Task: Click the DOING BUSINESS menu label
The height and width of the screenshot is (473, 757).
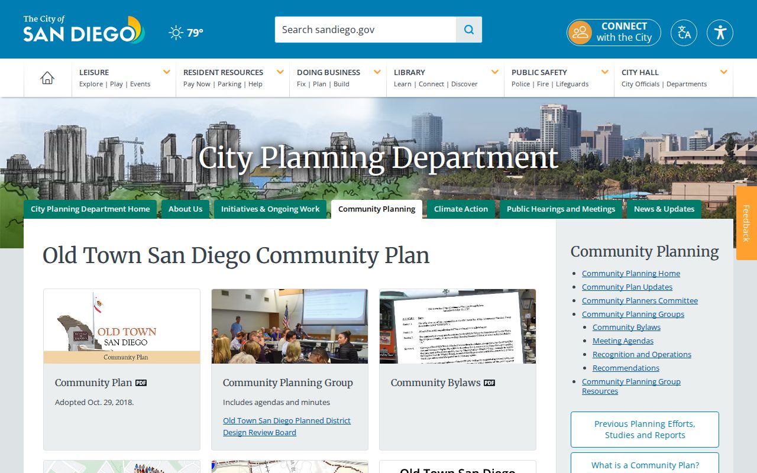Action: (x=328, y=72)
